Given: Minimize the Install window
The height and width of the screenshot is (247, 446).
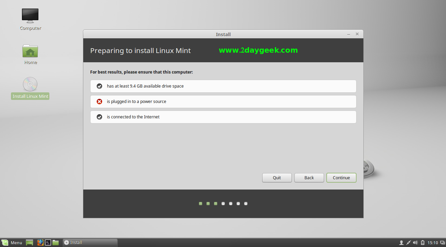Looking at the screenshot, I should [x=349, y=34].
